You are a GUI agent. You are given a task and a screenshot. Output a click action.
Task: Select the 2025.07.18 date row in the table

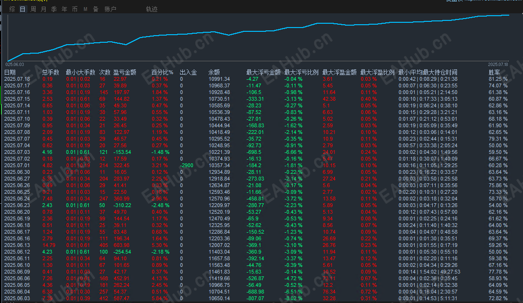click(17, 79)
